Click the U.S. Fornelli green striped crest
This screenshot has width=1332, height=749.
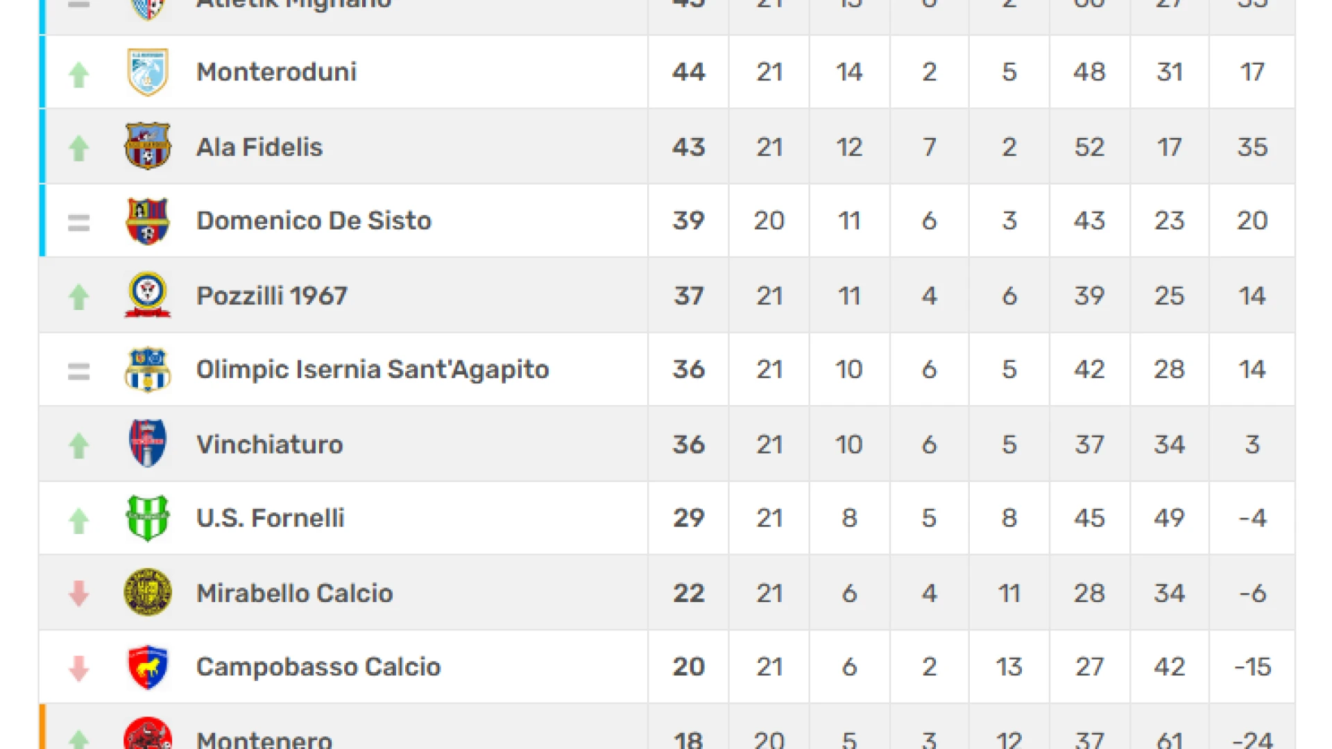(148, 518)
